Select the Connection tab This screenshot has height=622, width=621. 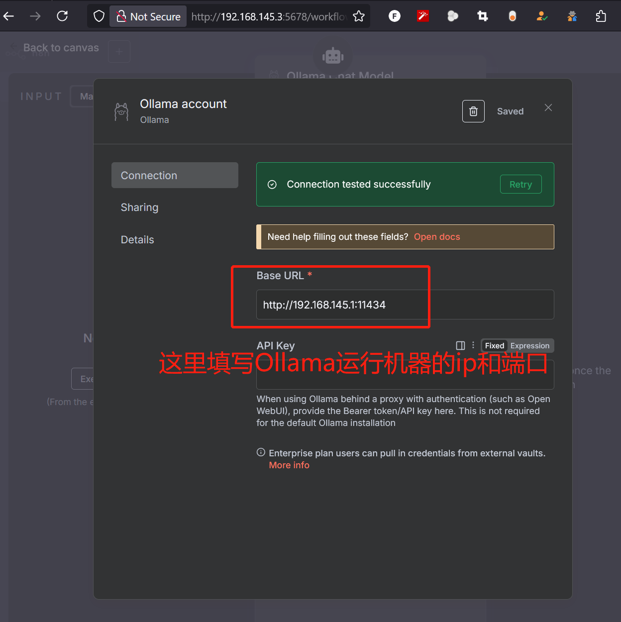(x=175, y=175)
